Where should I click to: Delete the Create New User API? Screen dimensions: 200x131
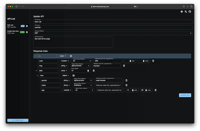(27, 32)
